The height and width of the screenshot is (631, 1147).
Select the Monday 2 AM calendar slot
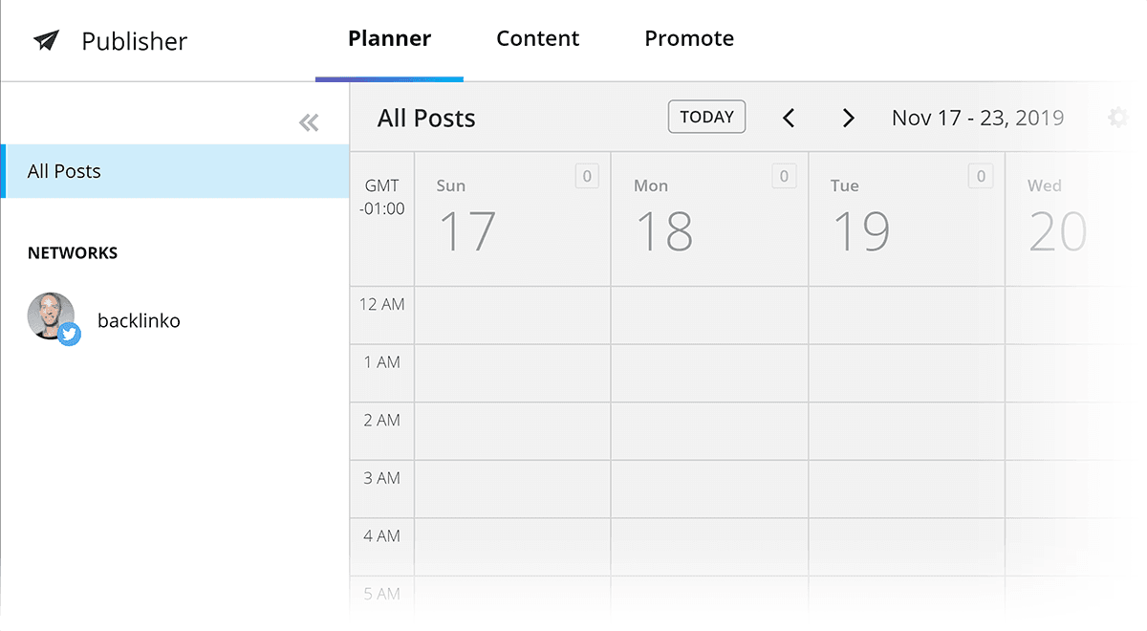(x=709, y=431)
